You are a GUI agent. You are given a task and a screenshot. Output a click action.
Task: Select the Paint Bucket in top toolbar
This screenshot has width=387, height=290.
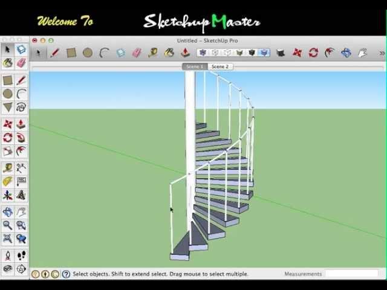169,53
